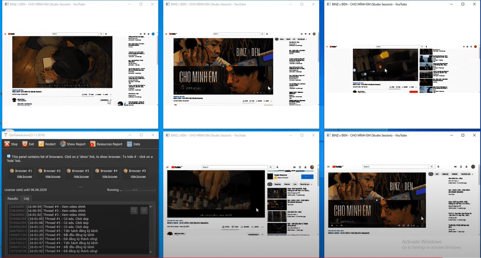481x258 pixels.
Task: Select the Browser #4 entry
Action: (106, 171)
